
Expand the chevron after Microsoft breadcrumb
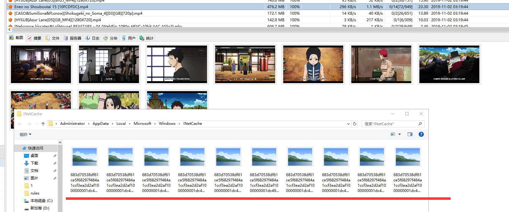coord(155,124)
